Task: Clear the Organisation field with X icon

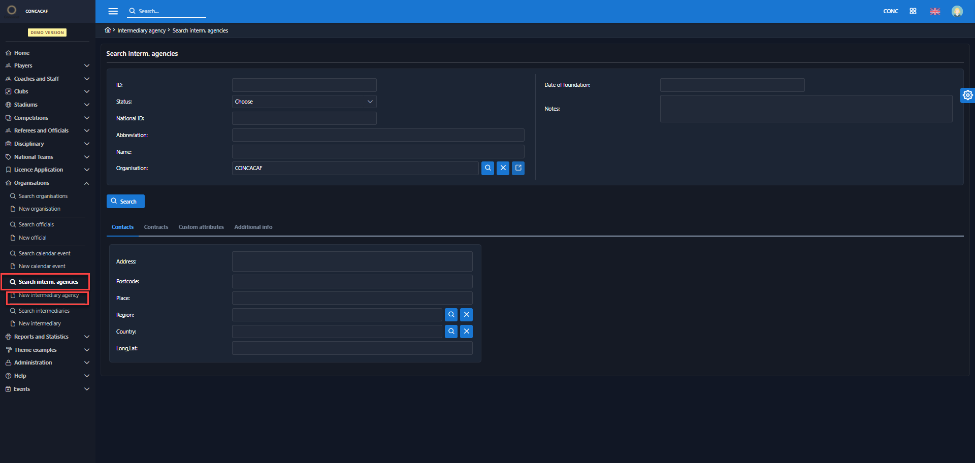Action: (x=503, y=168)
